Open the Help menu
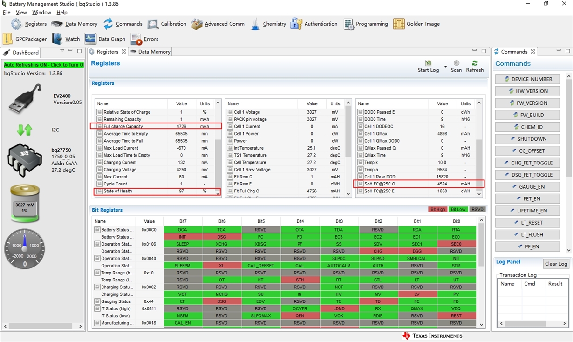The image size is (573, 342). tap(62, 12)
